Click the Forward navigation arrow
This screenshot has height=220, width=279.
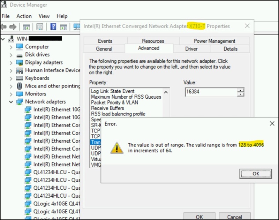pos(13,27)
